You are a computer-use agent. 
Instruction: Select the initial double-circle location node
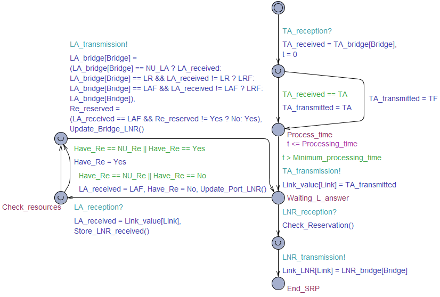278,7
